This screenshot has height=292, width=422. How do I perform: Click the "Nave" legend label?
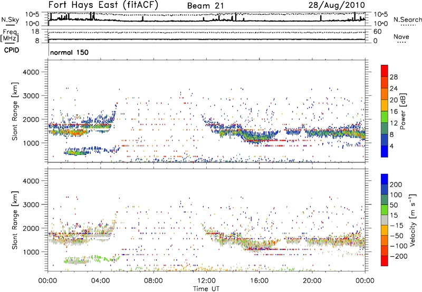point(401,36)
